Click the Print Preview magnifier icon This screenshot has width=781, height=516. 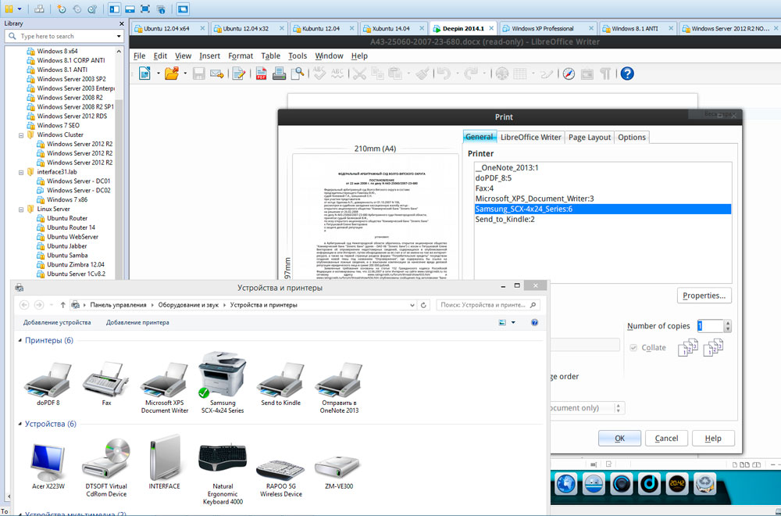coord(298,73)
